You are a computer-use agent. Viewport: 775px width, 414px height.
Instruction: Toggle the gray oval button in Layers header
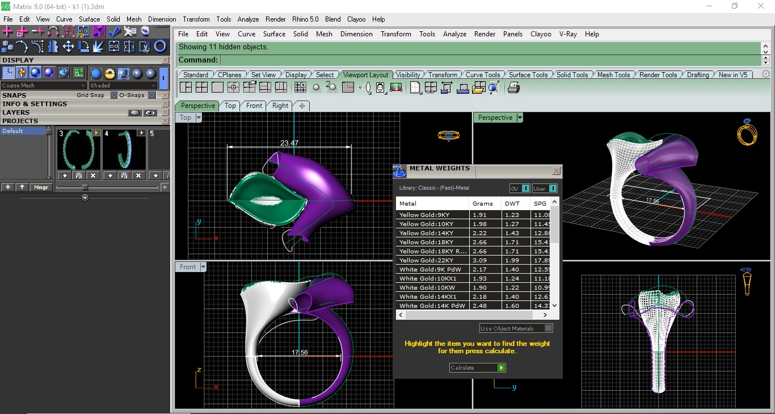(x=134, y=112)
